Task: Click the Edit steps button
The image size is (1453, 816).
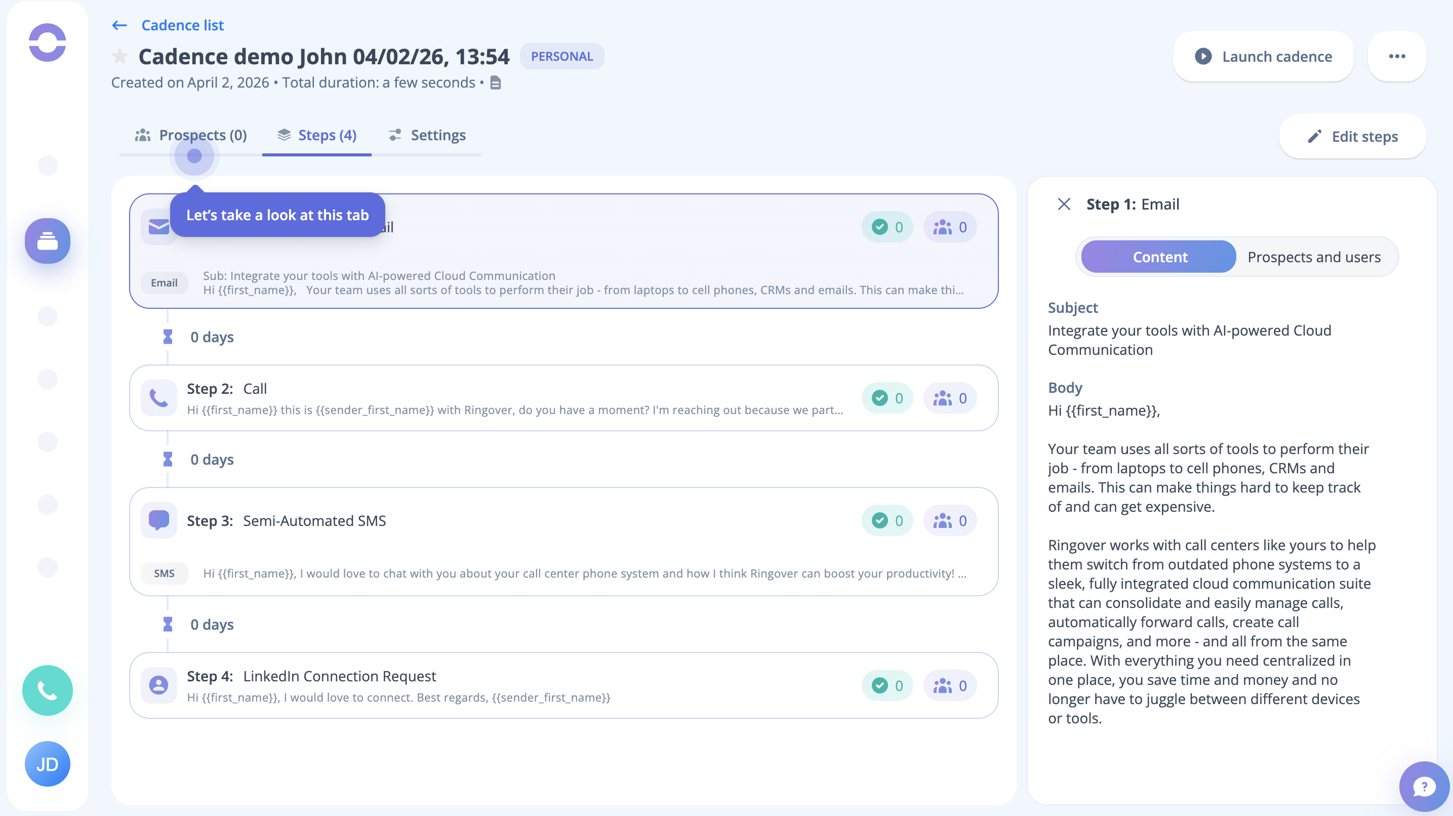Action: tap(1352, 137)
